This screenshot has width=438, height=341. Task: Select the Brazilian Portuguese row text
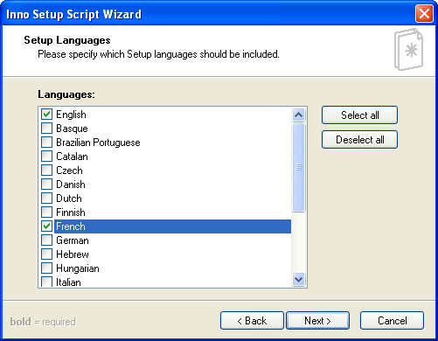tap(98, 143)
